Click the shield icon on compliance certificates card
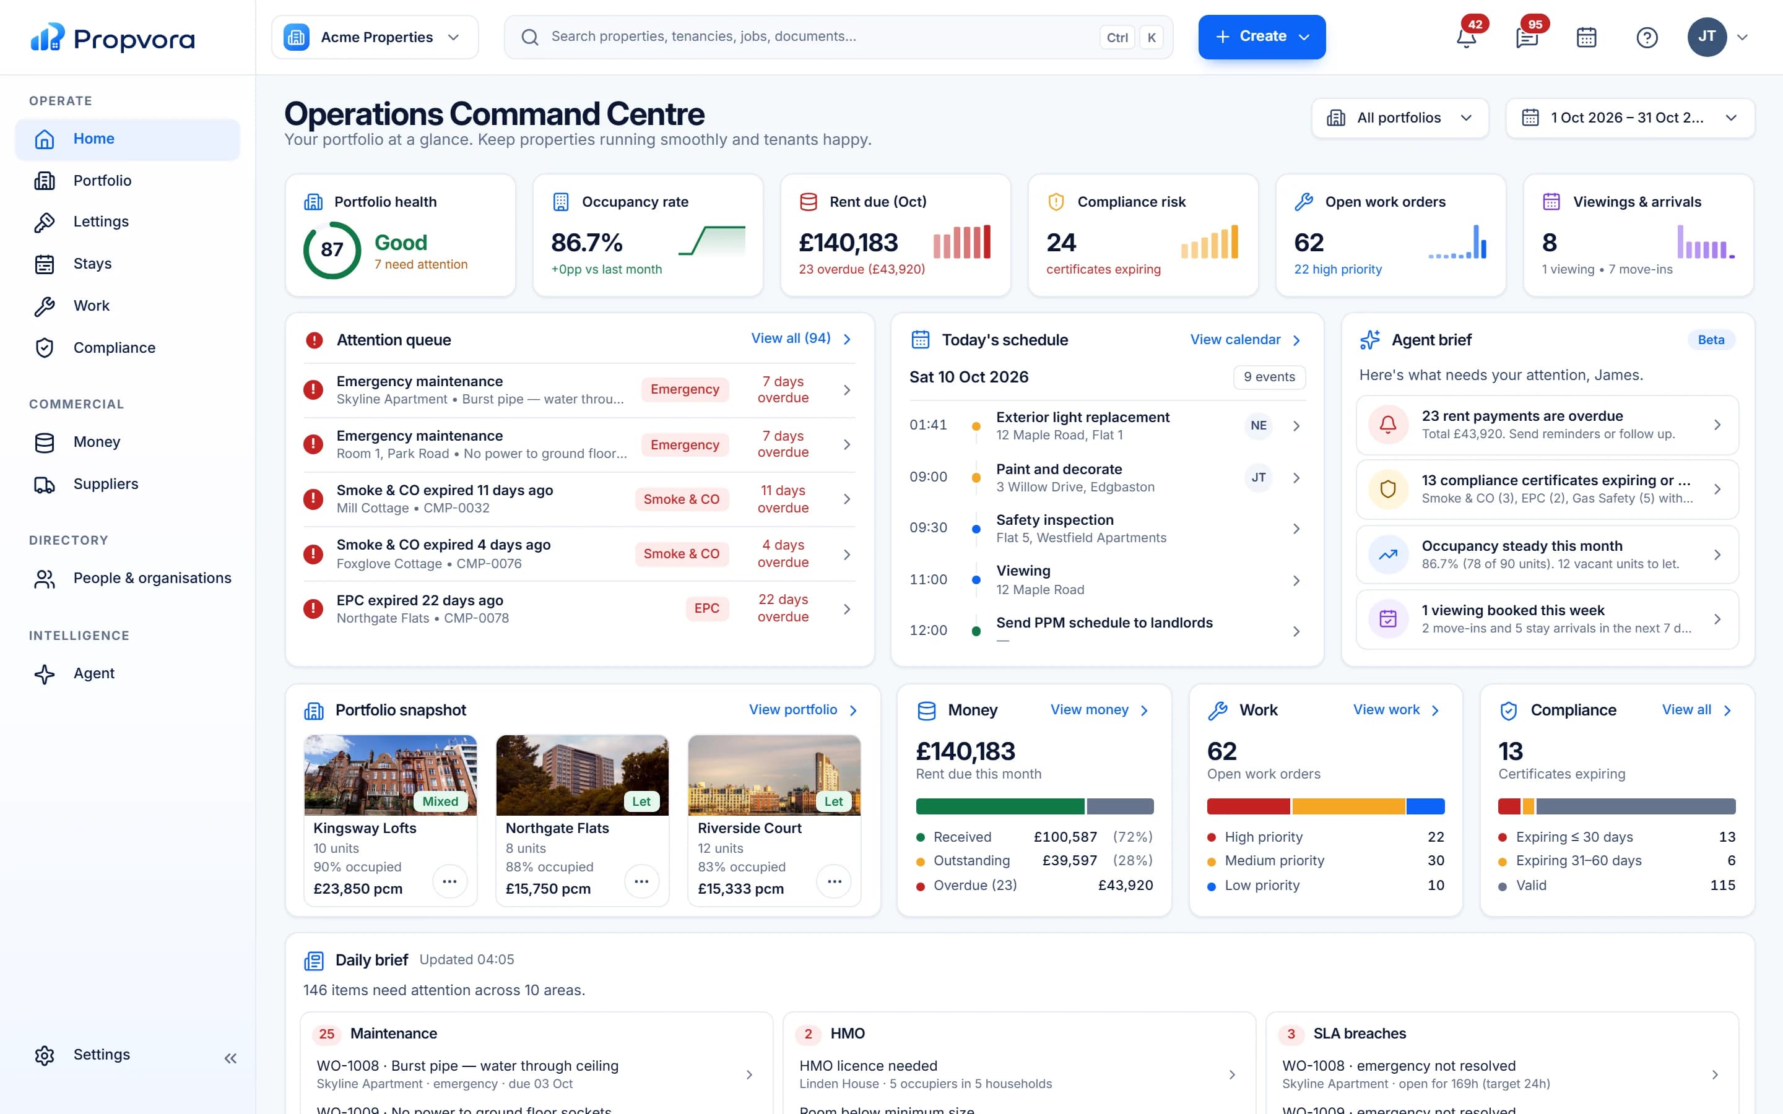The height and width of the screenshot is (1114, 1783). point(1388,489)
